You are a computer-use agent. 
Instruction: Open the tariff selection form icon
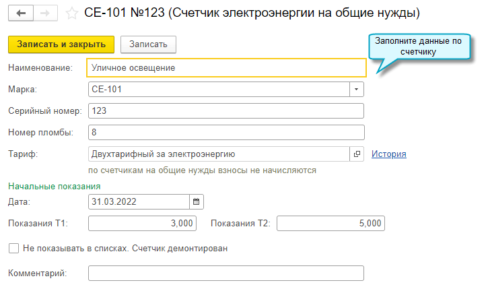coord(357,154)
